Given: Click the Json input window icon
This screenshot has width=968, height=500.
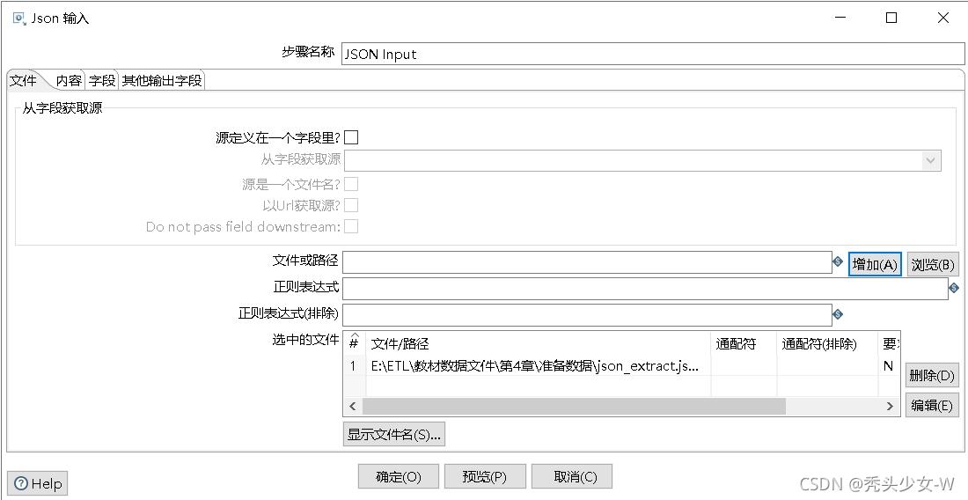Looking at the screenshot, I should [19, 18].
